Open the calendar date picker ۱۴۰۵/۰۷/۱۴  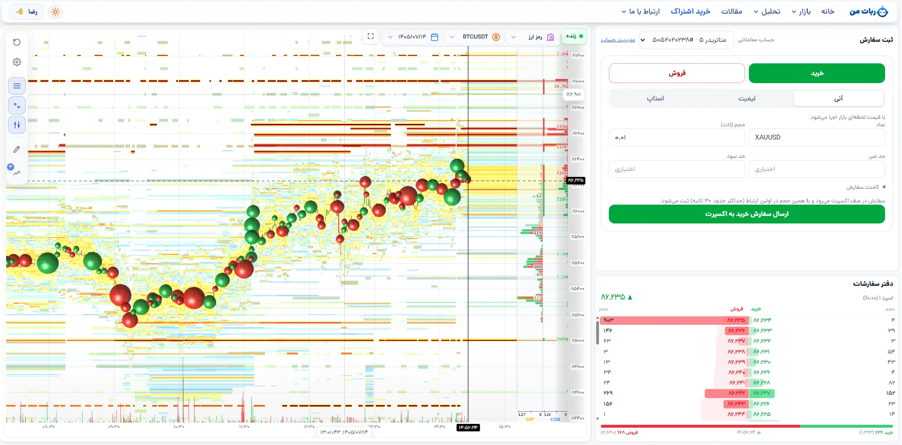tap(413, 37)
